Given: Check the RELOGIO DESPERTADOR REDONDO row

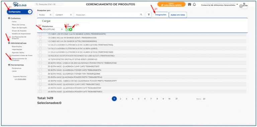Looking at the screenshot, I should 40,55.
